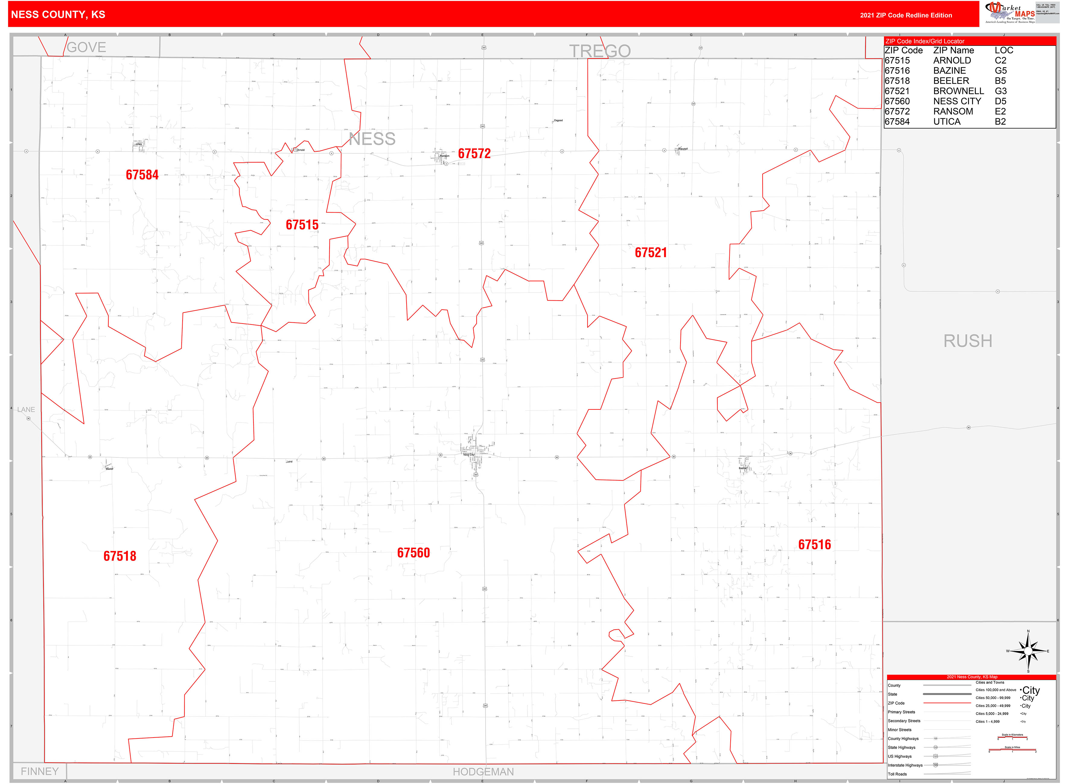Screen dimensions: 1065x784
Task: Click the US Highways shield symbol in legend
Action: point(936,756)
